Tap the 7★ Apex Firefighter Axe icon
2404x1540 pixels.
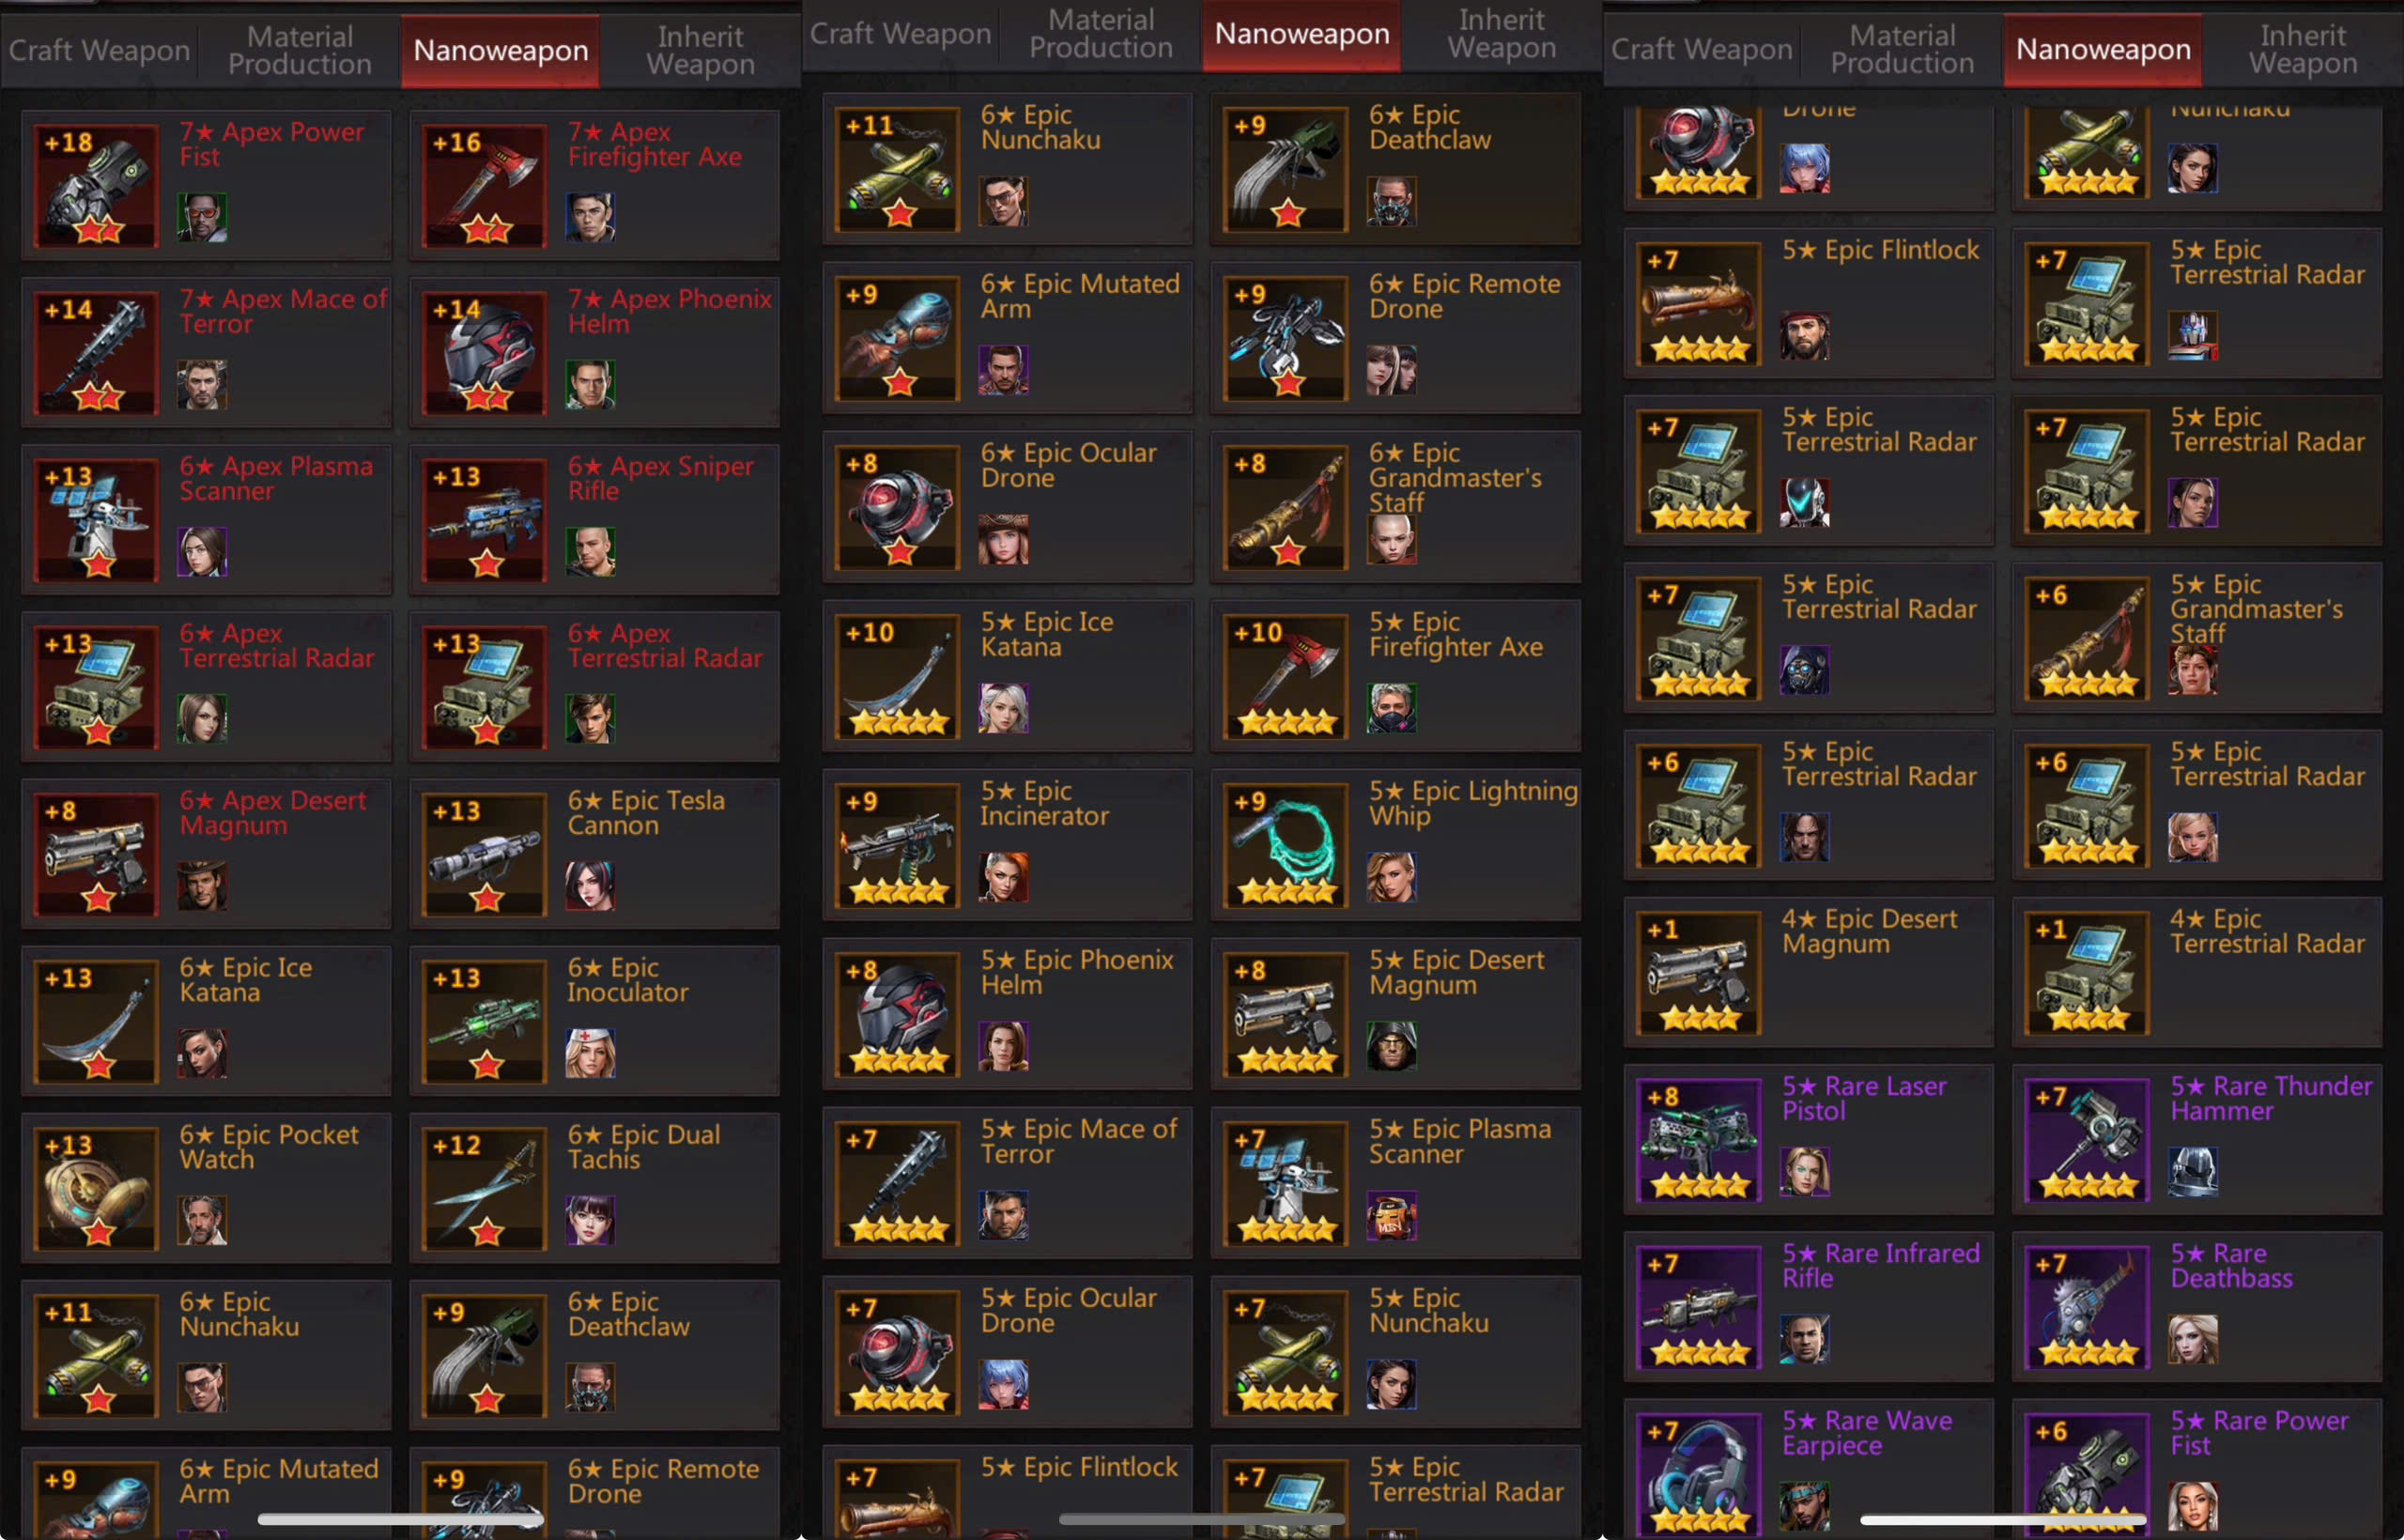485,185
